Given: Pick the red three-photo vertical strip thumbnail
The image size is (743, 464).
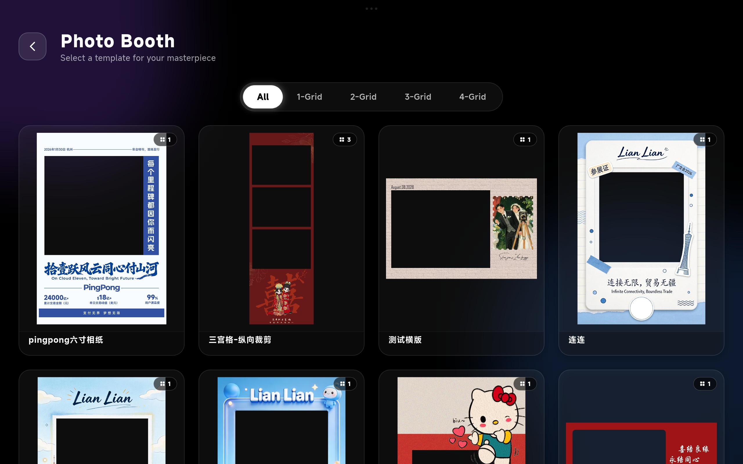Looking at the screenshot, I should click(x=282, y=228).
